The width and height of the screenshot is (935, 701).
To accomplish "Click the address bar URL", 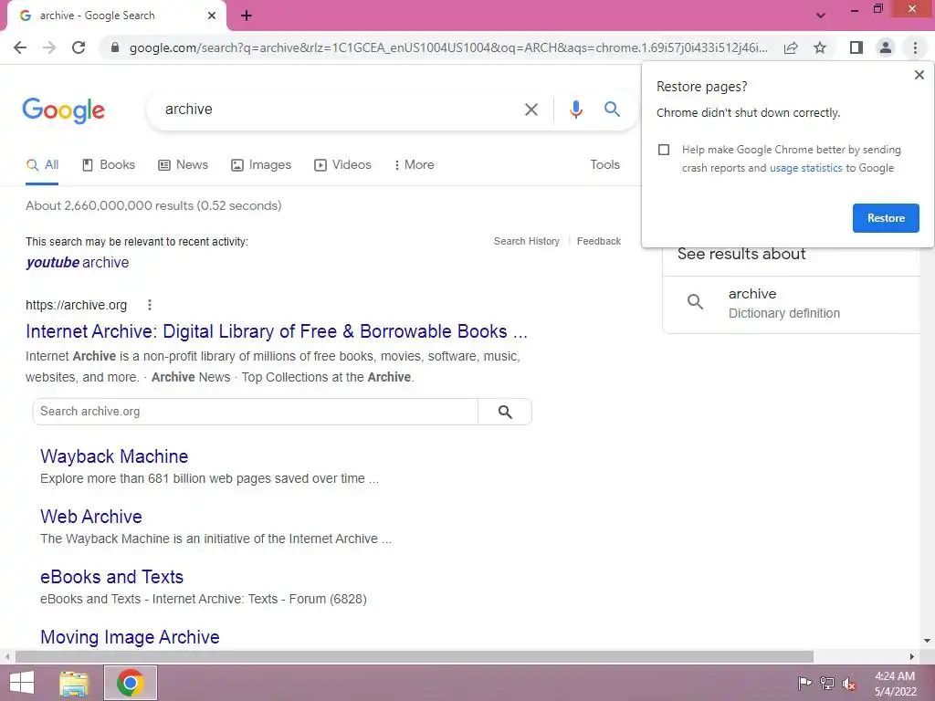I will click(x=448, y=47).
